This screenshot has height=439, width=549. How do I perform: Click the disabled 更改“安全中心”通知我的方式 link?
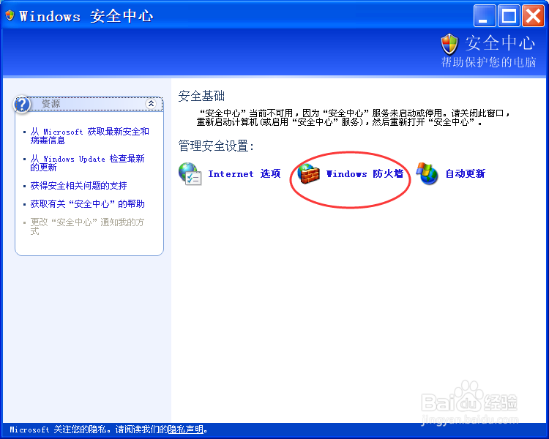pos(87,227)
